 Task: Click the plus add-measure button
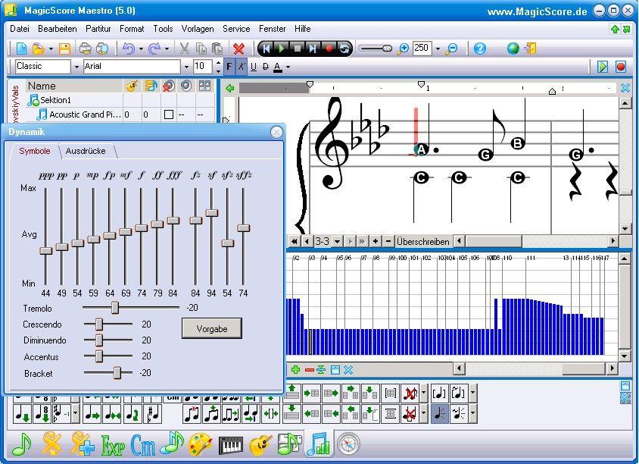click(x=375, y=241)
